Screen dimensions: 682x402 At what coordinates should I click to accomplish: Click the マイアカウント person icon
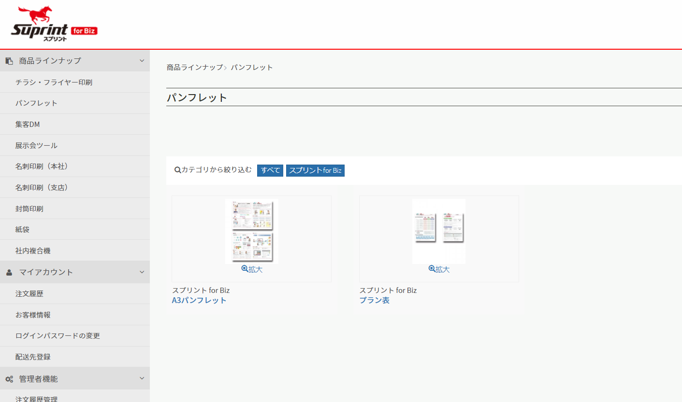[9, 272]
